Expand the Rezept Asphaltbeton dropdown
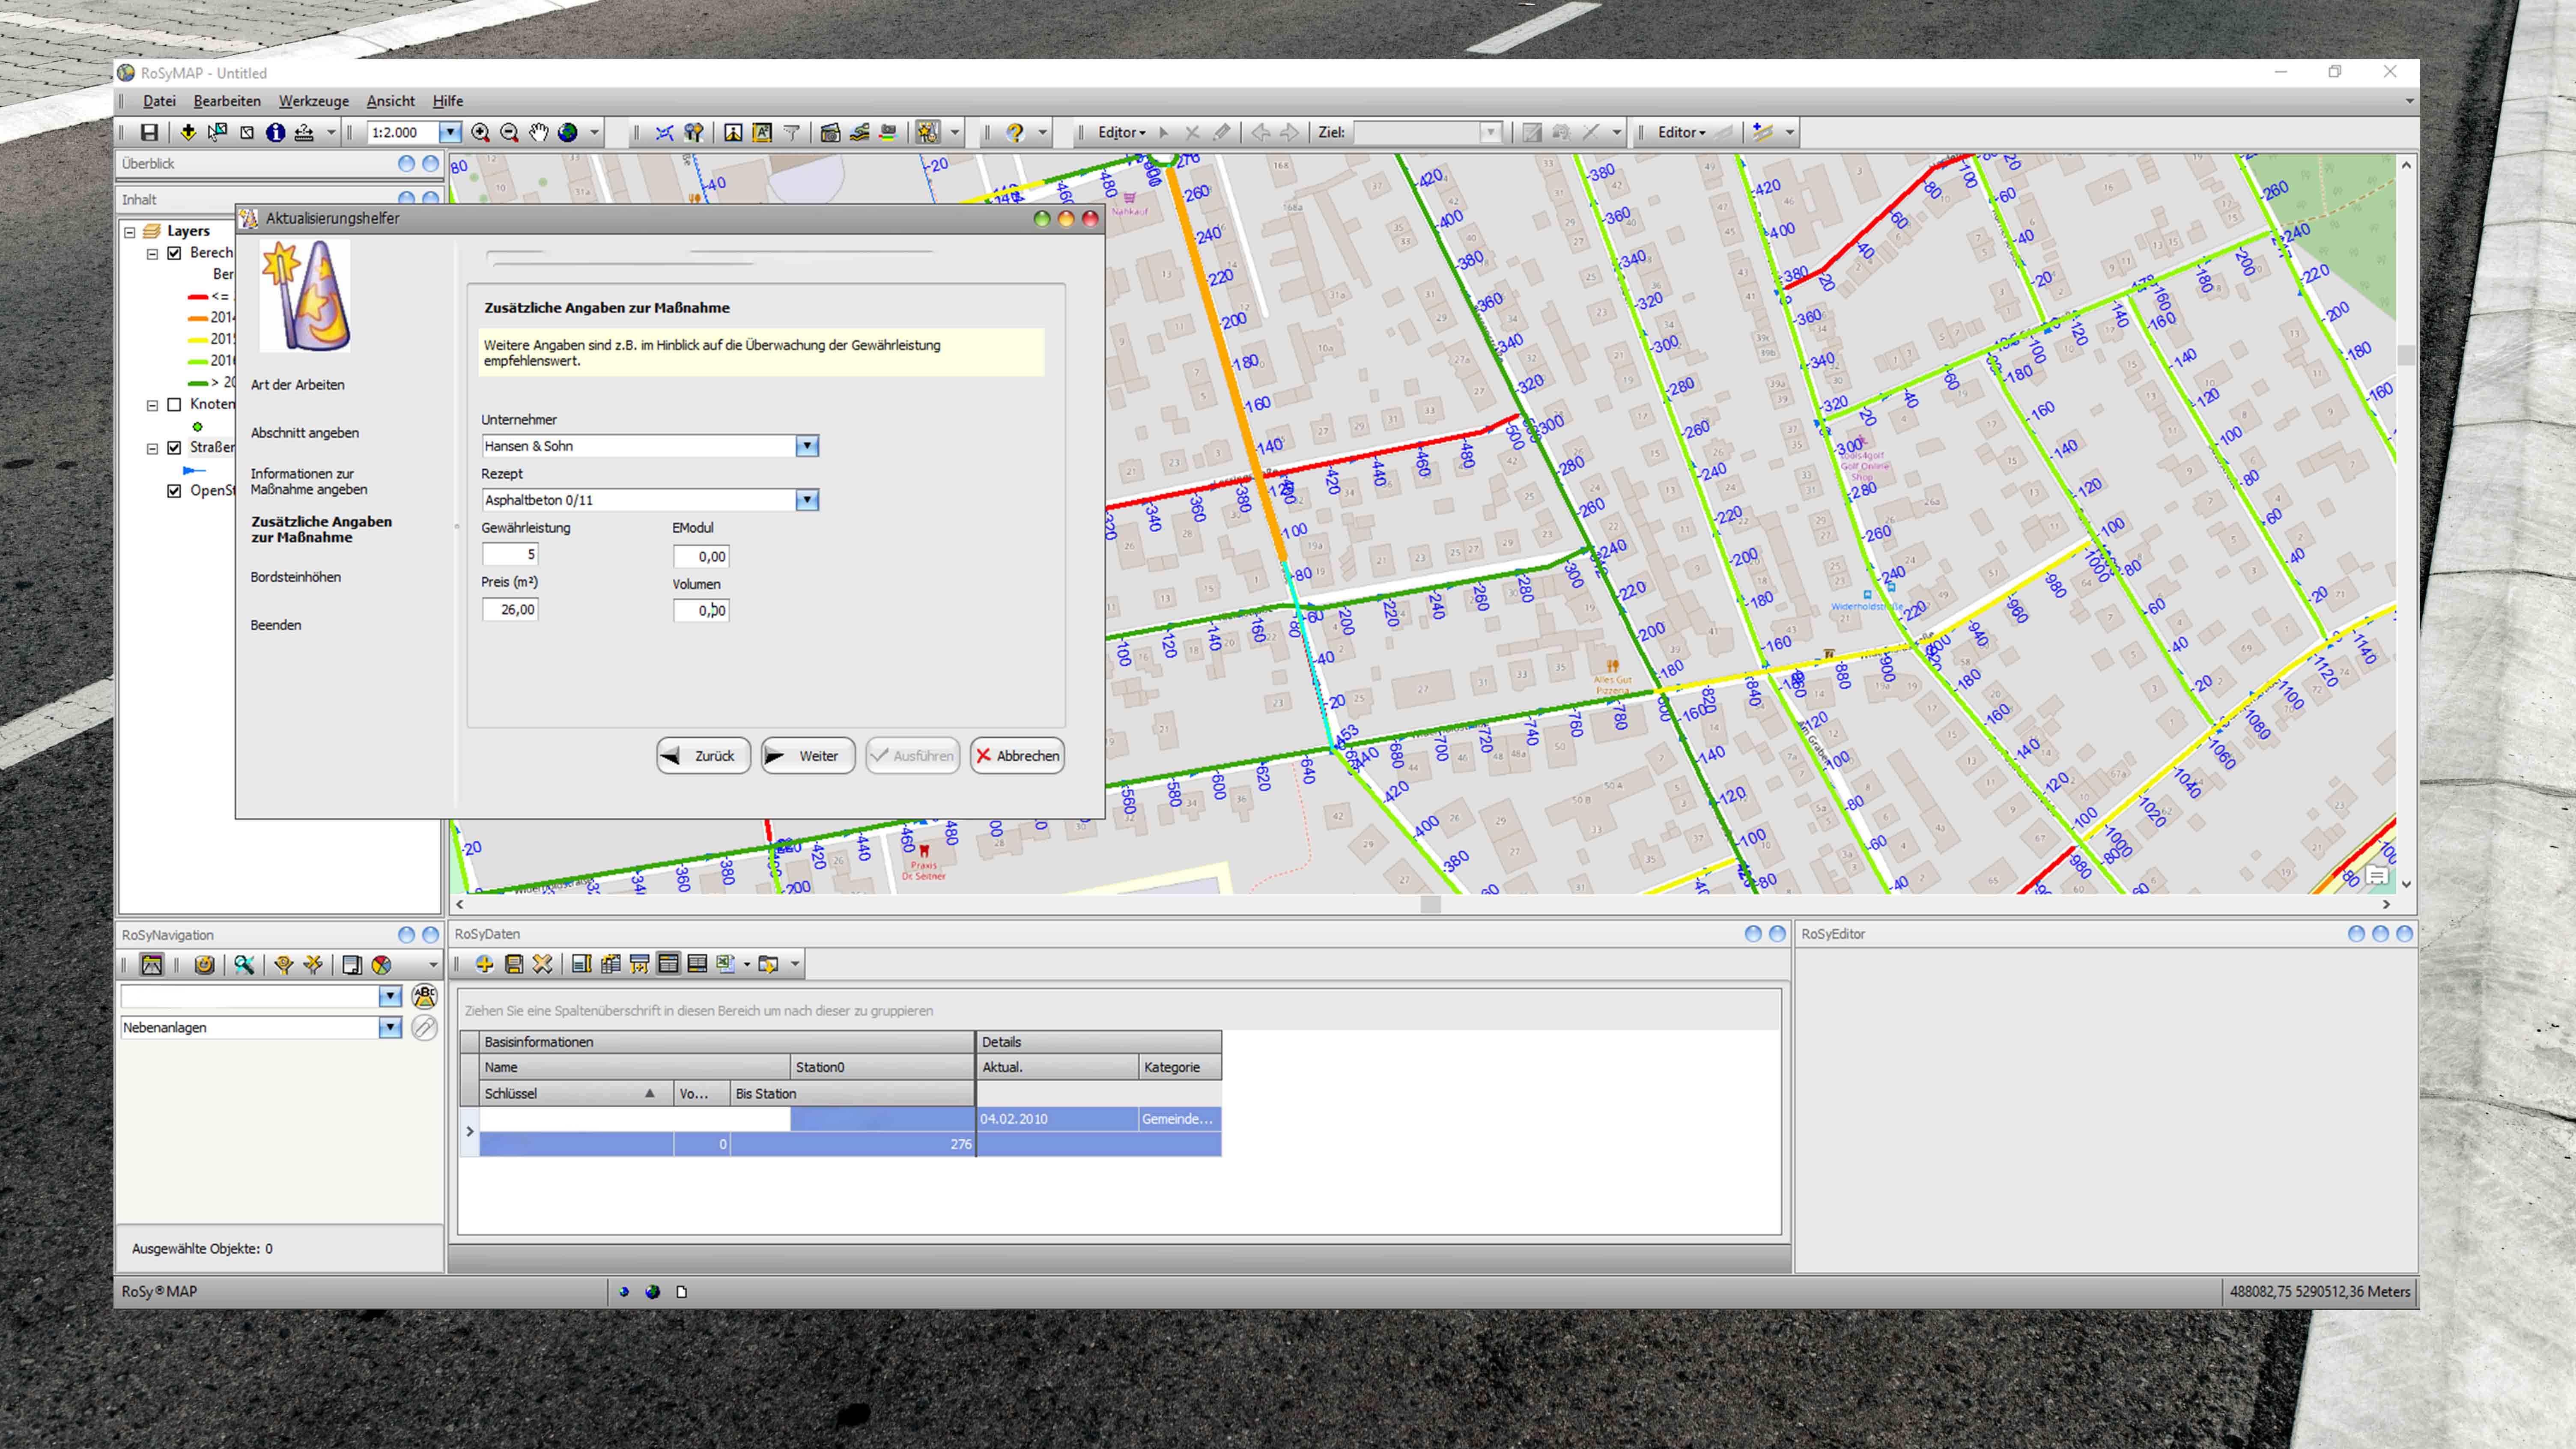Image resolution: width=2576 pixels, height=1449 pixels. [x=806, y=500]
